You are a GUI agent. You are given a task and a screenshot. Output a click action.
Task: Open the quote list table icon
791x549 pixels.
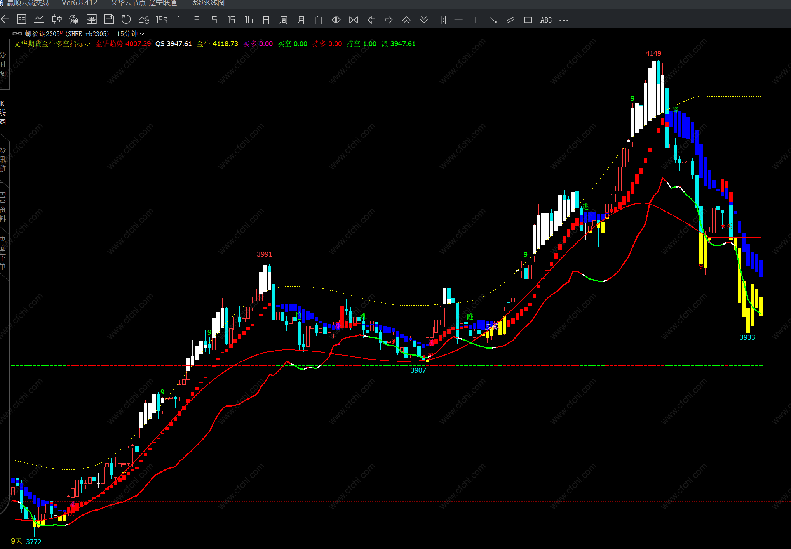(x=22, y=19)
